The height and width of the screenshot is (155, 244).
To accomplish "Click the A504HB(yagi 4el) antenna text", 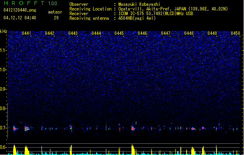I will [137, 18].
